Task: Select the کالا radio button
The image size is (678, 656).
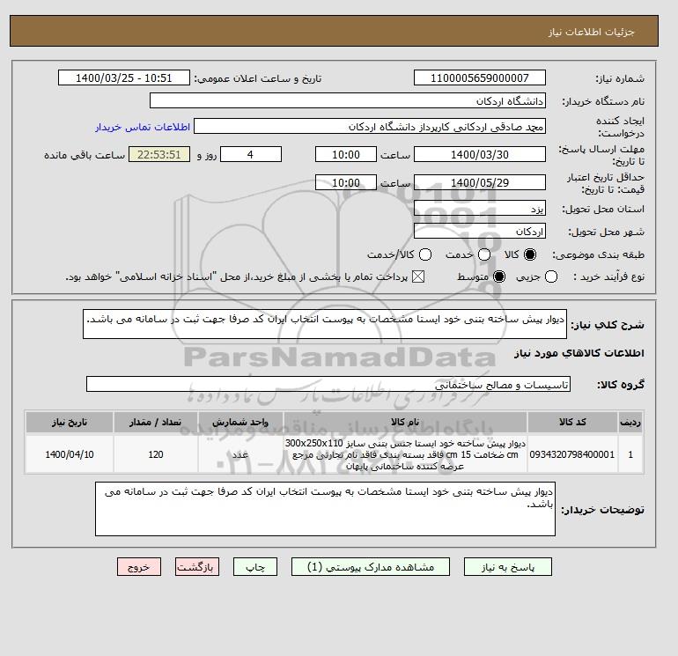Action: pyautogui.click(x=530, y=254)
